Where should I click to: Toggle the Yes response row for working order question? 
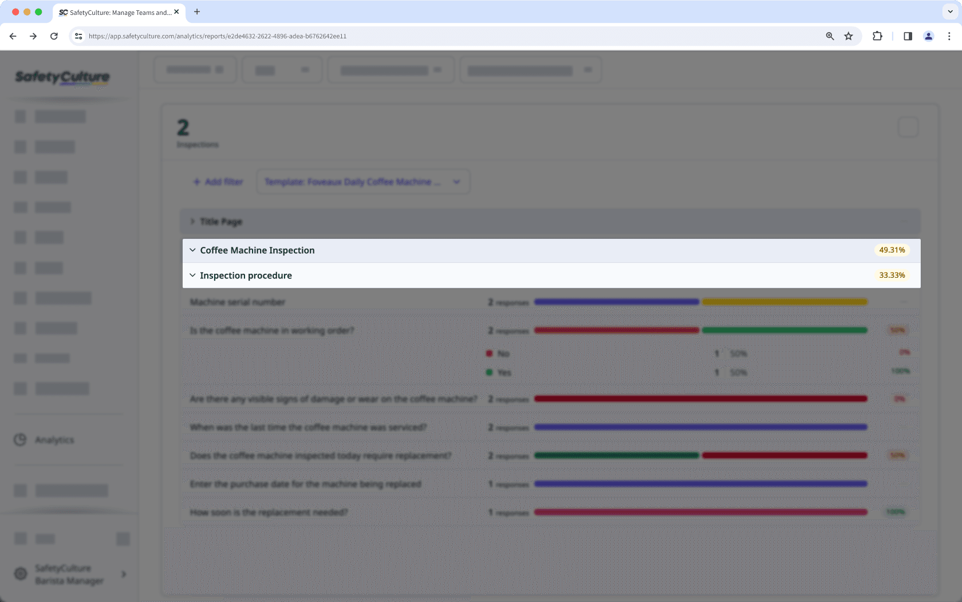503,372
